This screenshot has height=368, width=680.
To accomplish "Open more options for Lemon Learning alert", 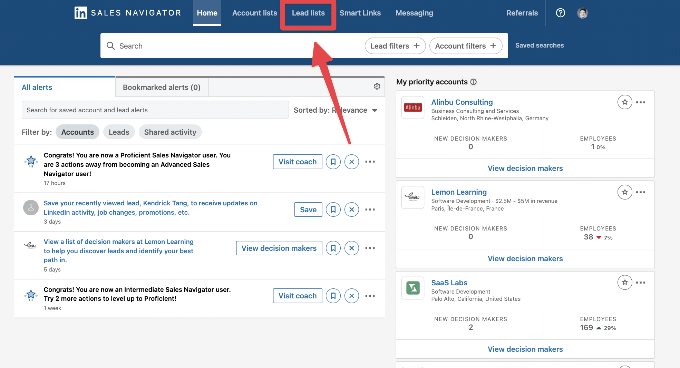I will coord(370,248).
